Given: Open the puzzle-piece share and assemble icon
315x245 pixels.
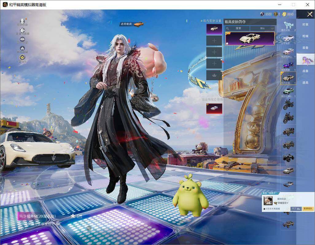Looking at the screenshot, I should (x=22, y=30).
